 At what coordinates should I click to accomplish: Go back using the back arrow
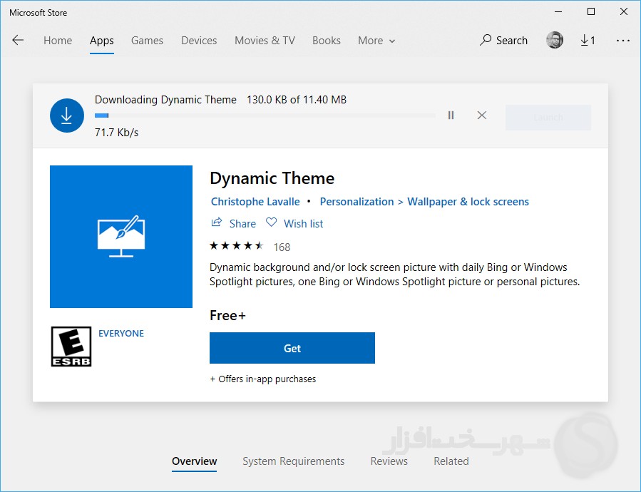coord(18,41)
